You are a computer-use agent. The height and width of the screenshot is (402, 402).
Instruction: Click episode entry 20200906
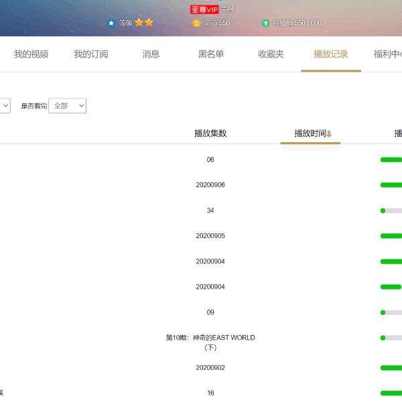pos(210,185)
